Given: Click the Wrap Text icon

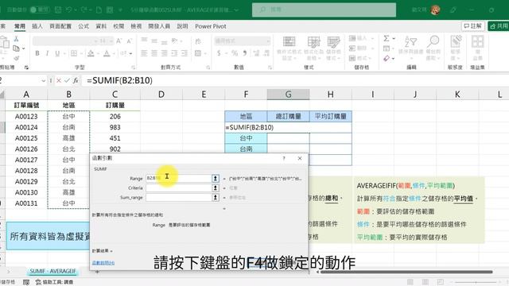Looking at the screenshot, I should coord(198,41).
